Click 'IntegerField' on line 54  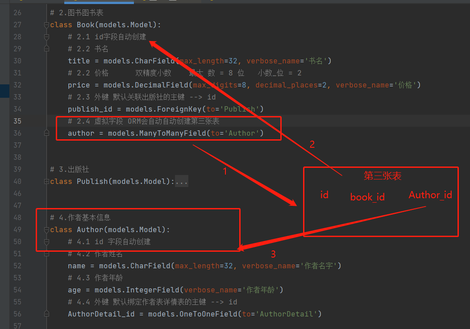153,290
